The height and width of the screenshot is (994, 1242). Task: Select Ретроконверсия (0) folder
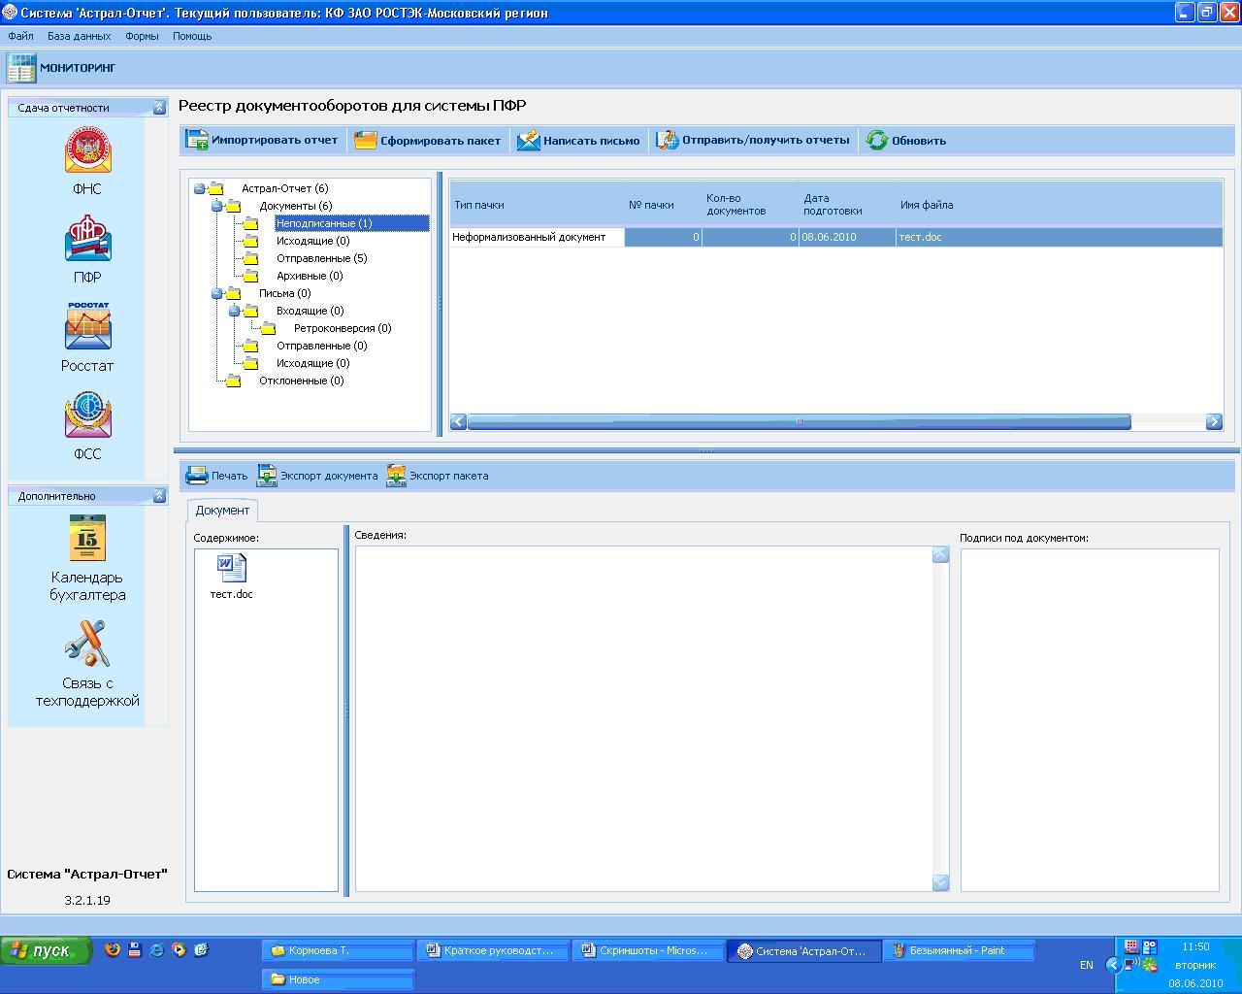point(343,328)
